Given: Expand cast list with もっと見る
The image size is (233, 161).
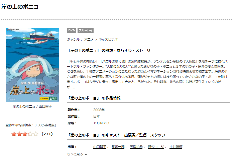Looking at the screenshot, I should tap(75, 154).
